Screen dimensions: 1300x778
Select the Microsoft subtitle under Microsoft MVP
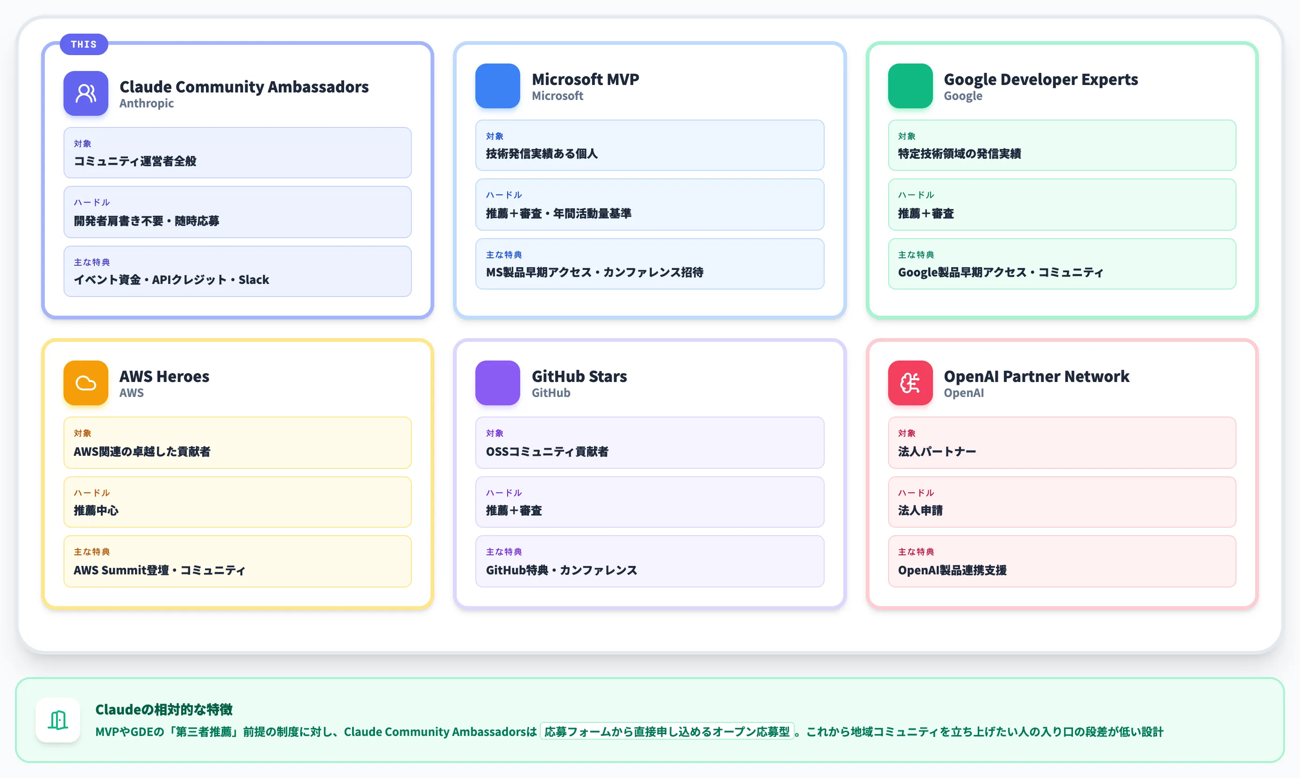557,96
